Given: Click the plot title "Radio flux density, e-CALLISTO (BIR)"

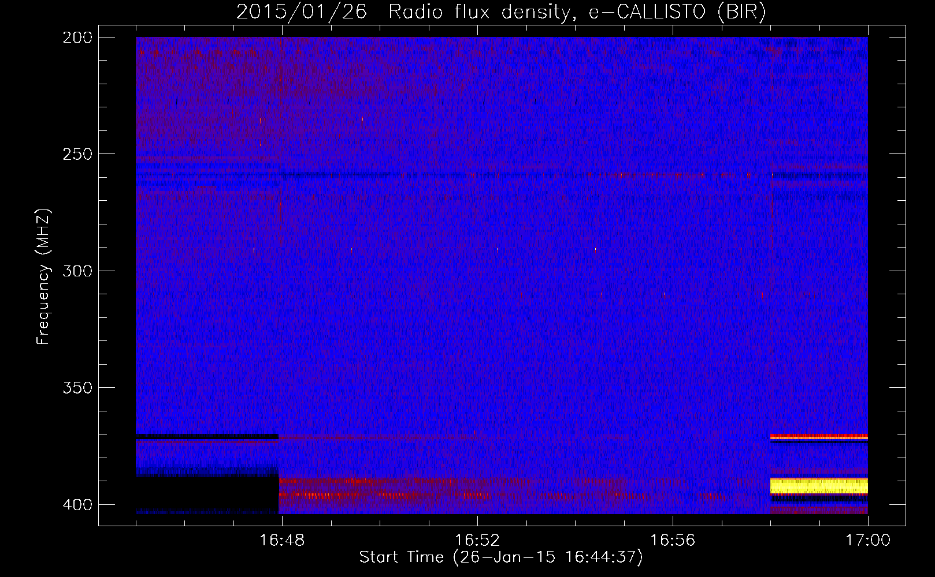Looking at the screenshot, I should click(x=577, y=12).
